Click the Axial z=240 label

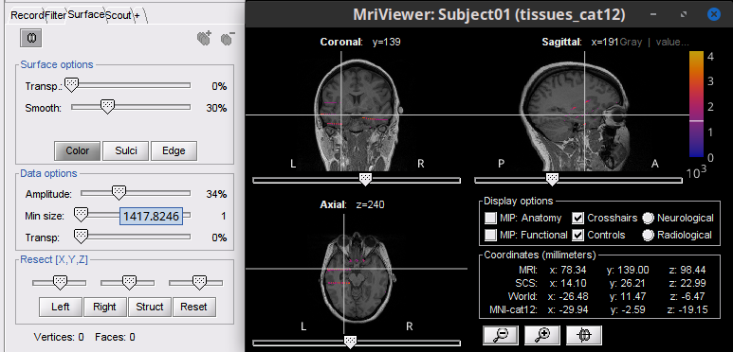(352, 204)
